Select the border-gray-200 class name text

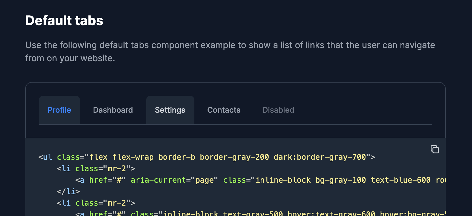tap(234, 157)
